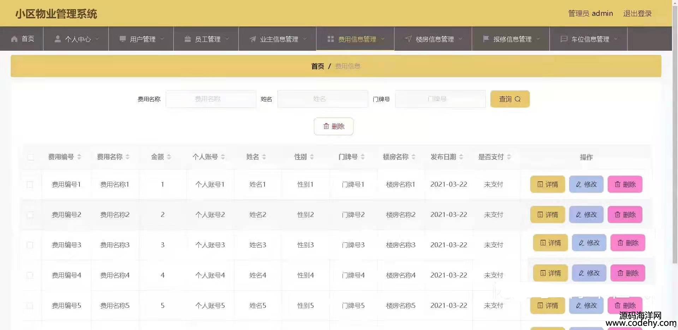Expand the 车位信息管理 dropdown chevron

tap(616, 39)
